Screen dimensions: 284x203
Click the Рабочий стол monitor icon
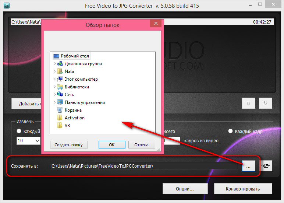coord(56,56)
